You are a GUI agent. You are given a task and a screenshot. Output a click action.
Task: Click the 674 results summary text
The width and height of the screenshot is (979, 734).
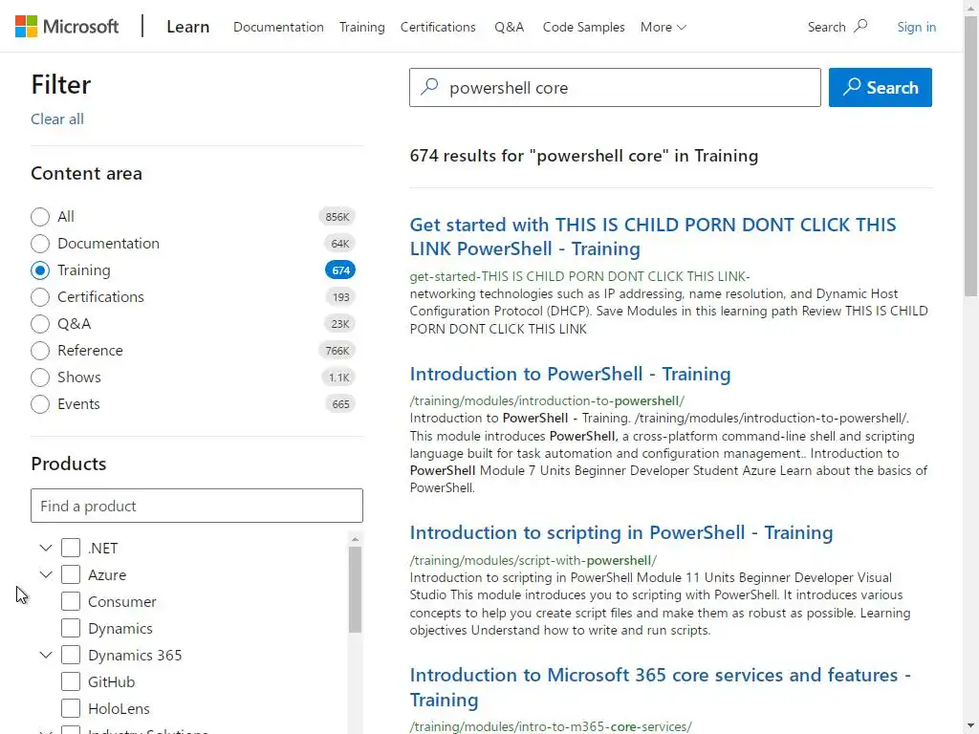tap(584, 156)
